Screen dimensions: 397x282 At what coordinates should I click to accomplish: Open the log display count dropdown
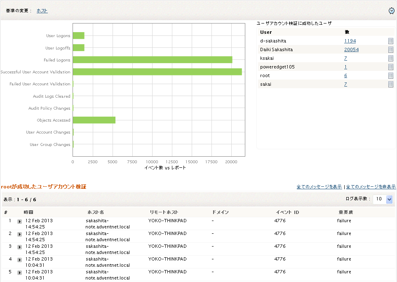click(x=389, y=200)
